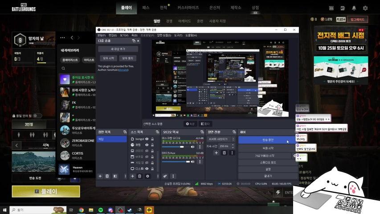Add a new source in OBS source list
This screenshot has width=380, height=214.
pyautogui.click(x=133, y=176)
